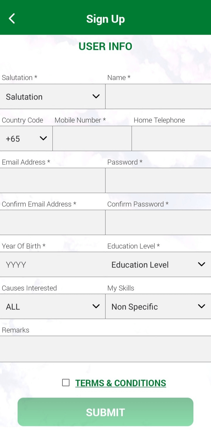Tap the chevron beside Non Specific
Viewport: 211px width, 436px height.
tap(202, 307)
